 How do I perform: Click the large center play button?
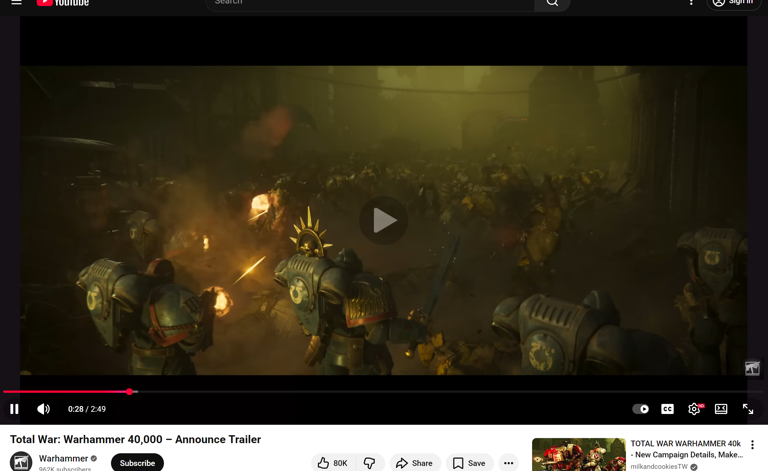click(x=383, y=220)
